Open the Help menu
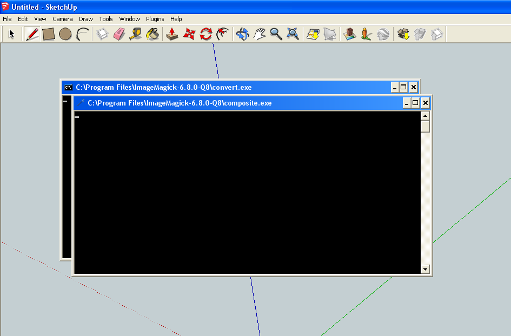 (176, 19)
